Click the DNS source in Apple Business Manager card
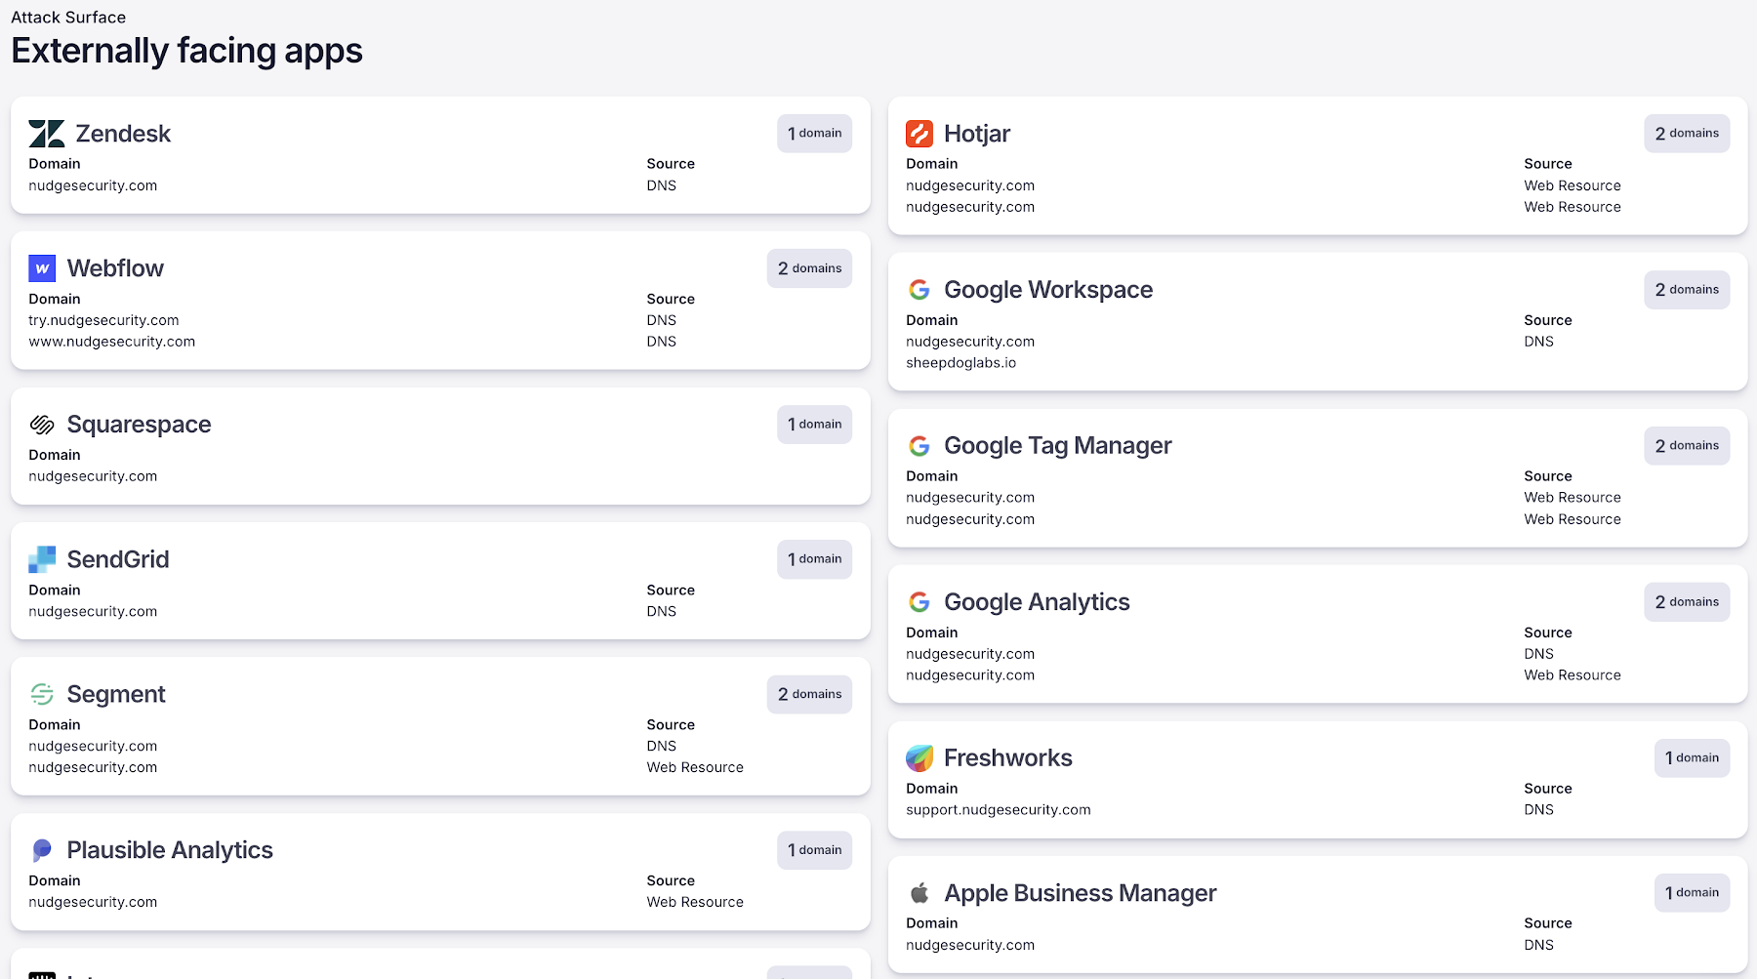1757x979 pixels. [x=1539, y=945]
